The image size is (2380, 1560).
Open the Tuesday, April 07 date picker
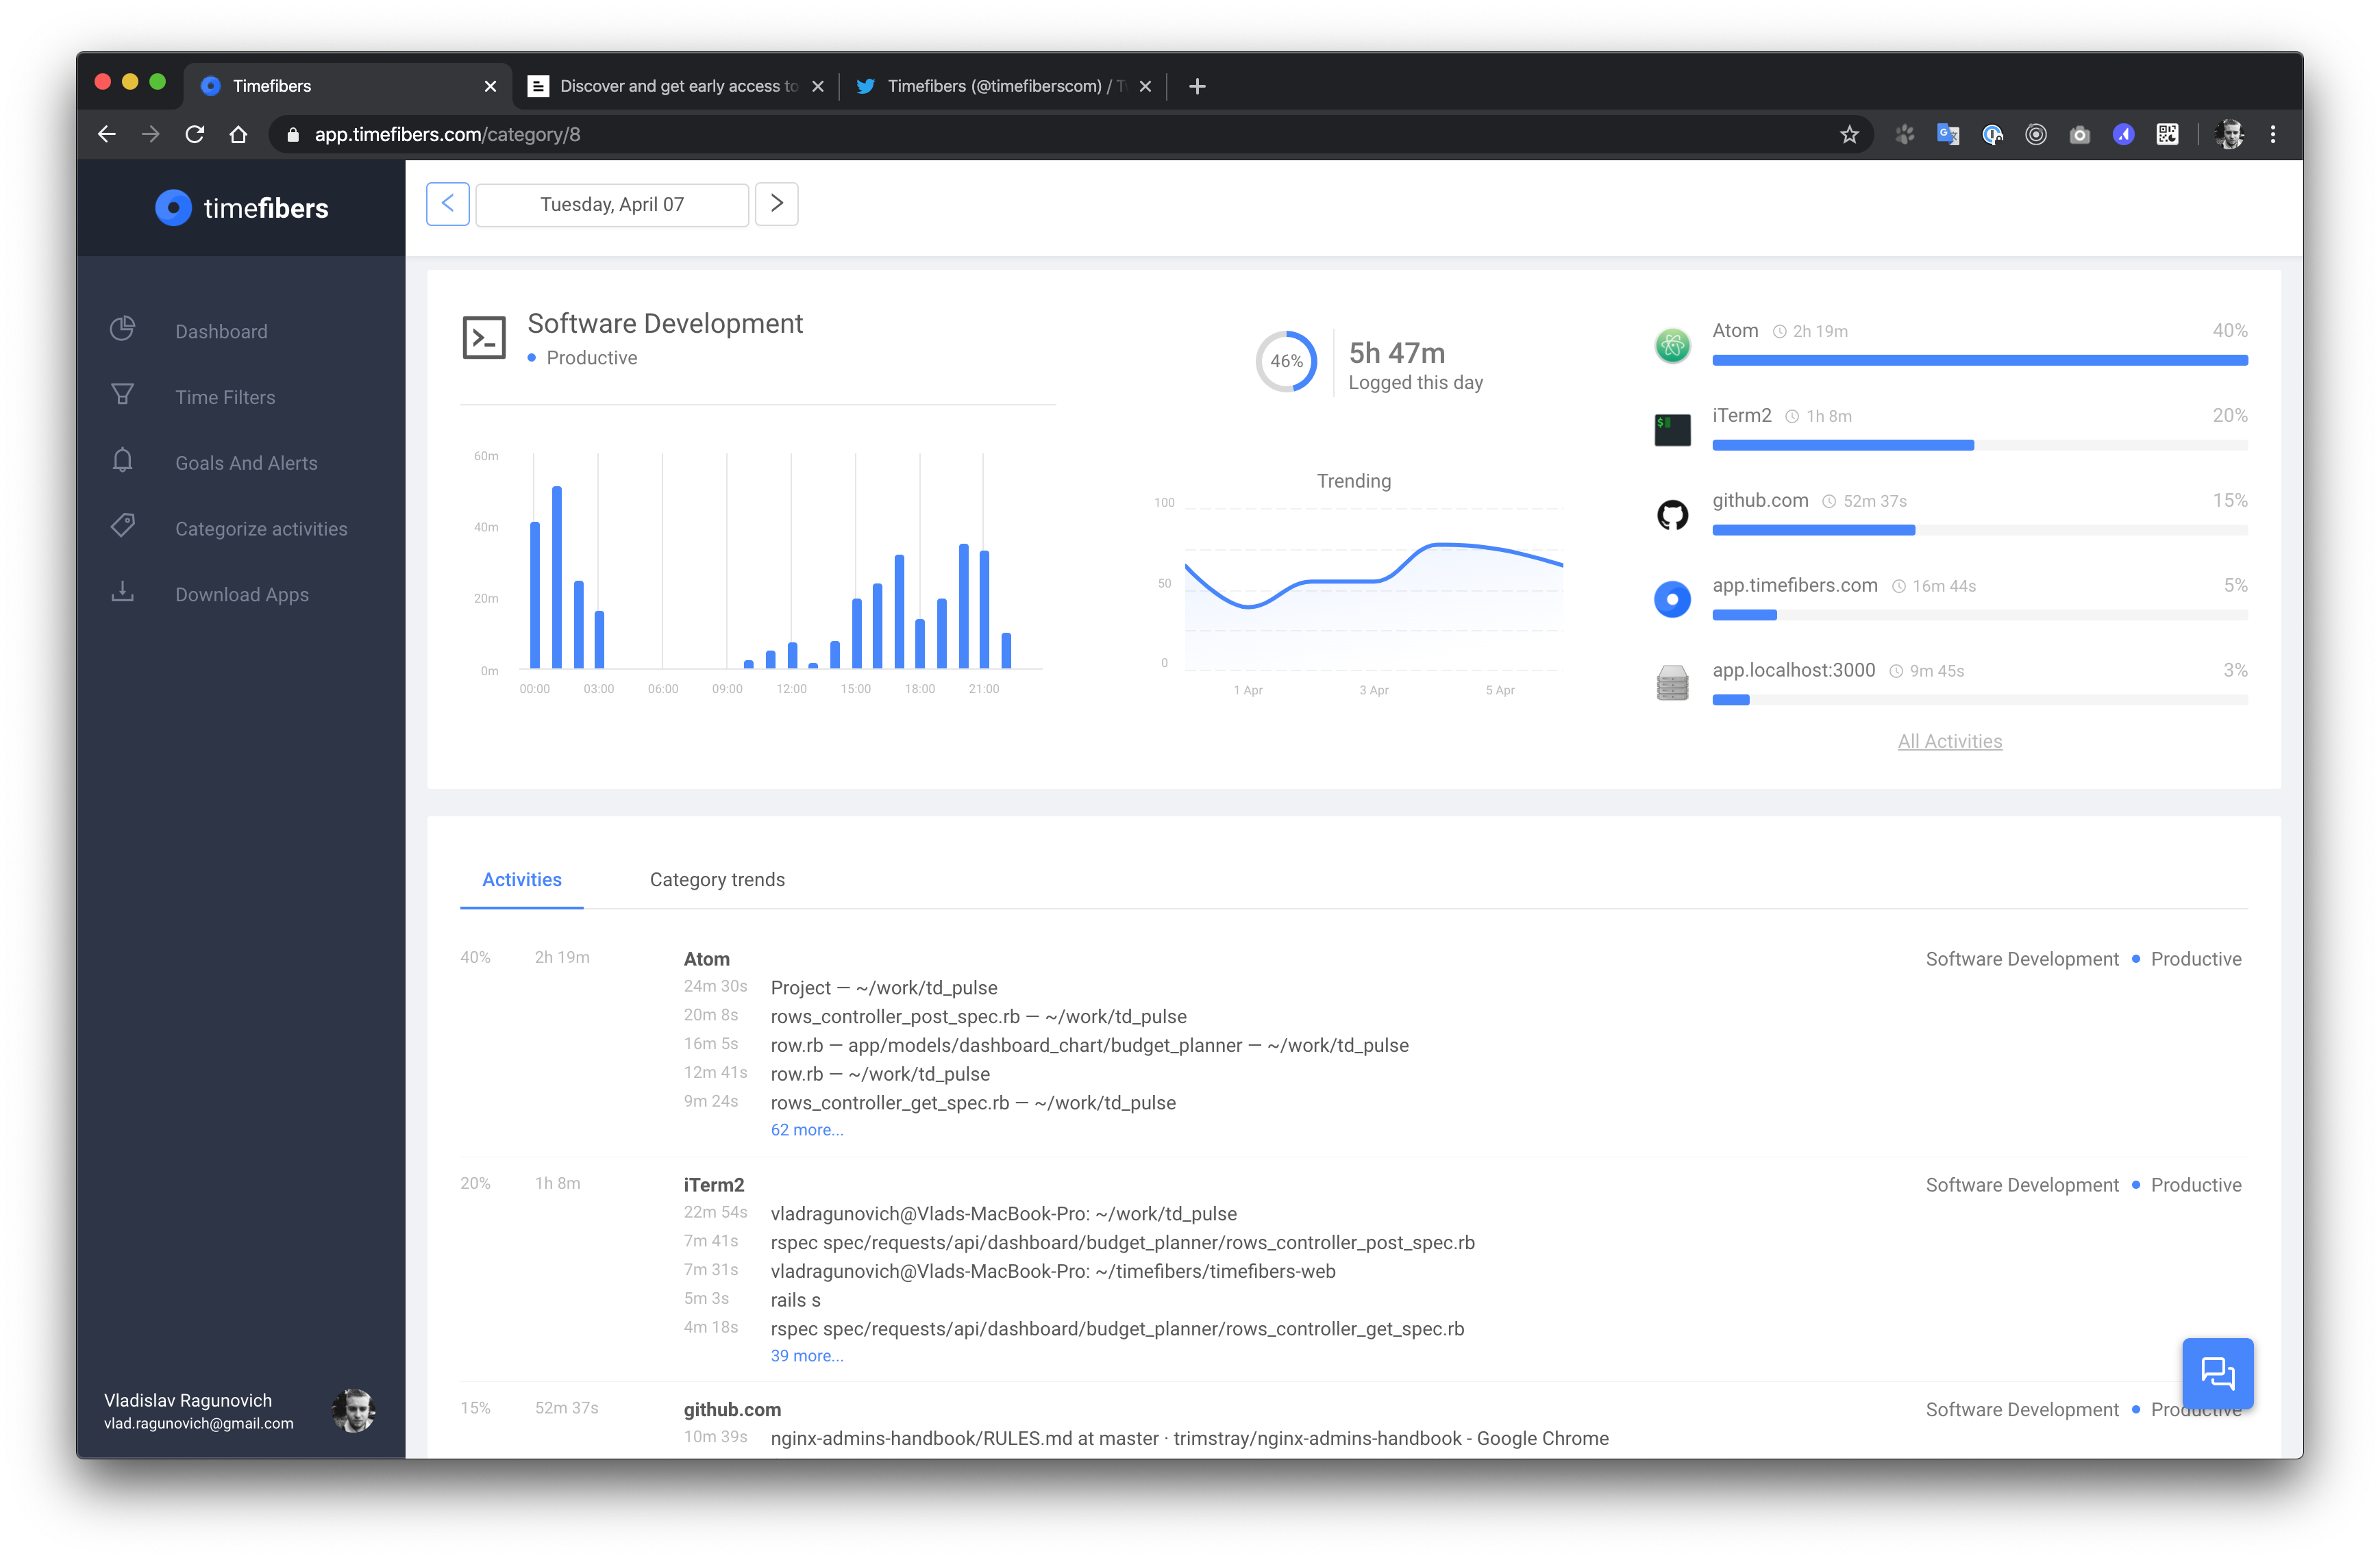612,205
